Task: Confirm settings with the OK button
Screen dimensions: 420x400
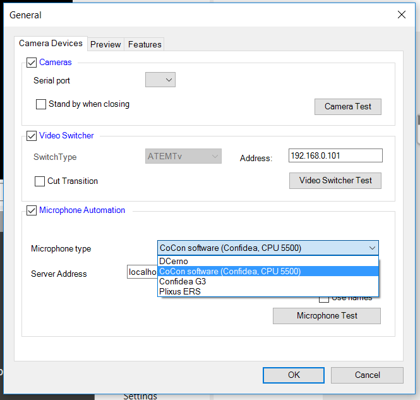Action: pos(294,375)
